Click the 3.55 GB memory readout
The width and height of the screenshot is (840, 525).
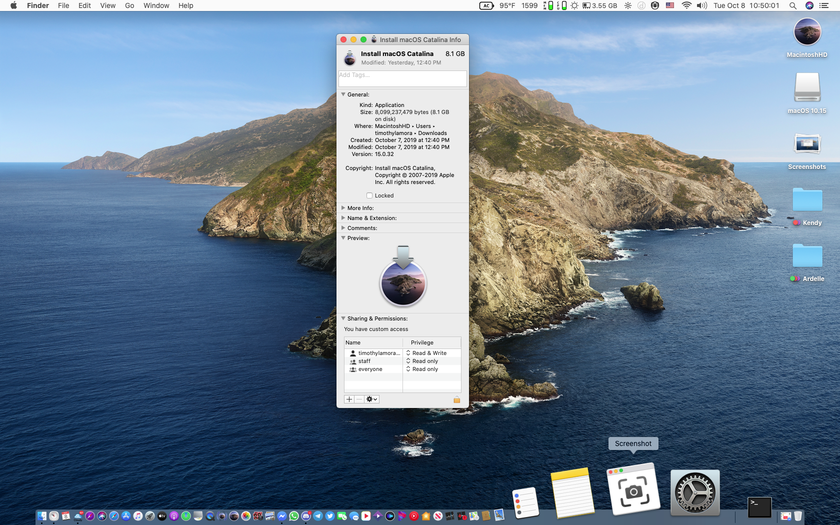[x=600, y=5]
